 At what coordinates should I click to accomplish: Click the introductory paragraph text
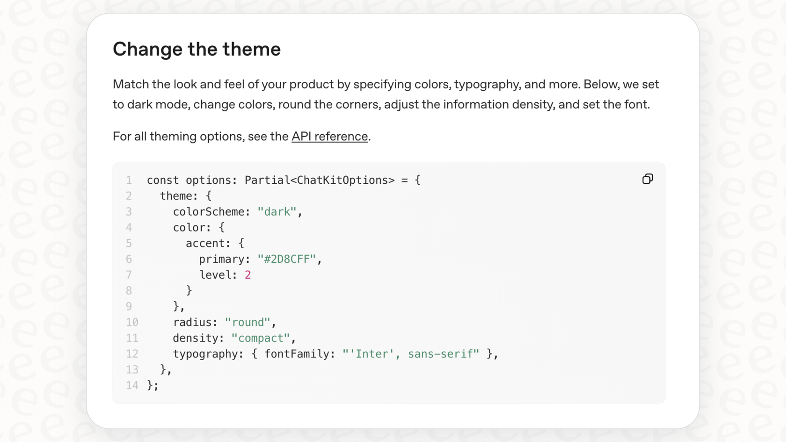pos(384,94)
